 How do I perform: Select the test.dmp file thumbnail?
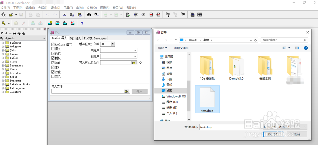pos(207,99)
